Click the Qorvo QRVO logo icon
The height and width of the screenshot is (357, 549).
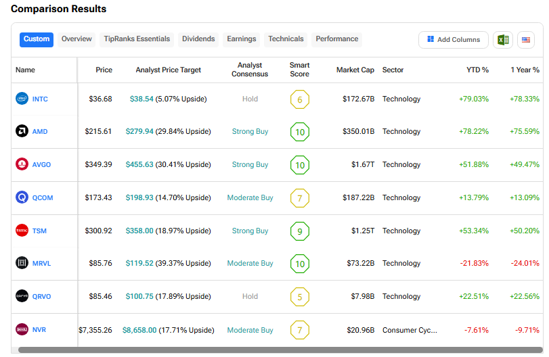[22, 296]
